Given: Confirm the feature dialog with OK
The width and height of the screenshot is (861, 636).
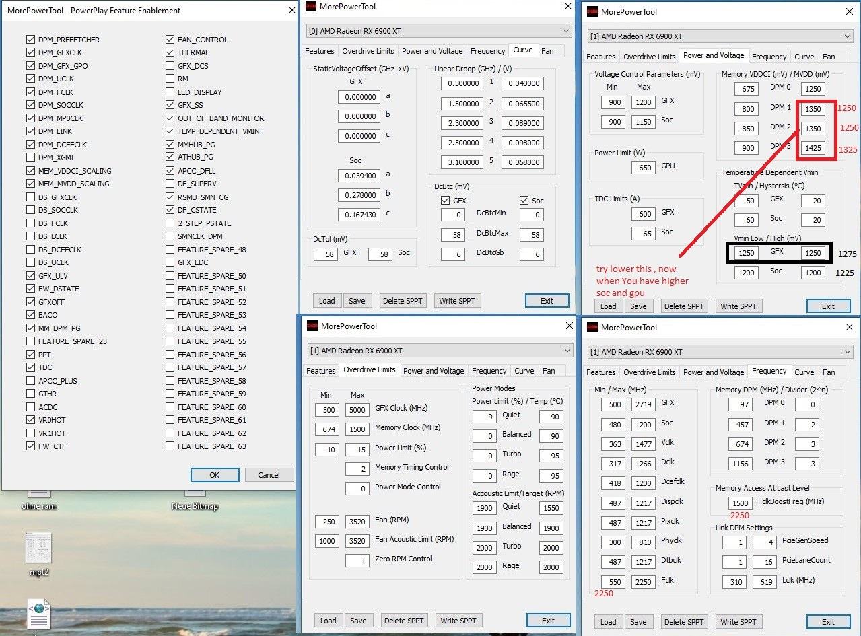Looking at the screenshot, I should tap(215, 474).
